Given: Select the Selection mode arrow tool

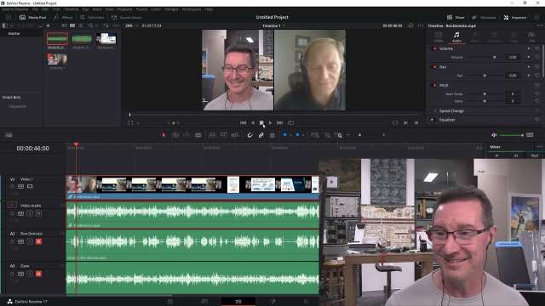Looking at the screenshot, I should pyautogui.click(x=163, y=135).
